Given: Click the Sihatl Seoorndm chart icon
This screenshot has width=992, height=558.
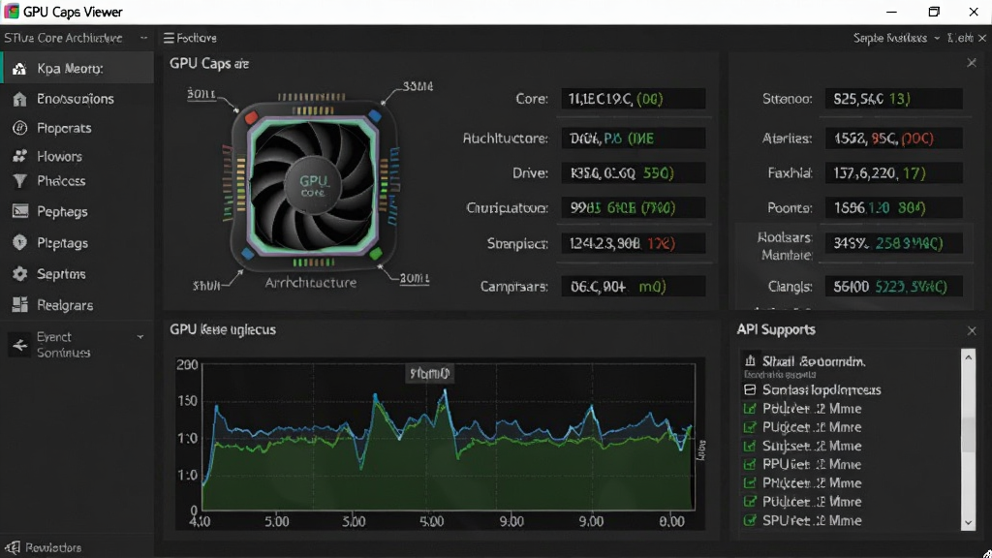Looking at the screenshot, I should pyautogui.click(x=750, y=360).
